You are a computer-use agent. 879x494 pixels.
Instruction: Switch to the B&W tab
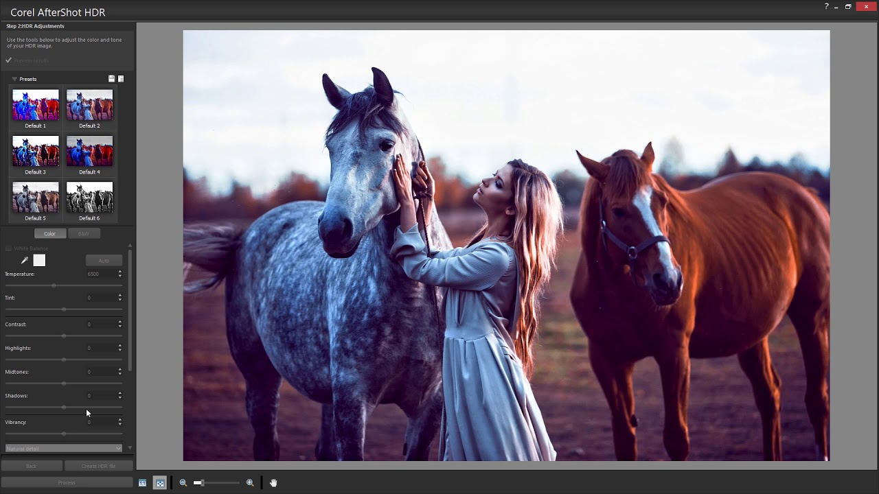(x=84, y=233)
